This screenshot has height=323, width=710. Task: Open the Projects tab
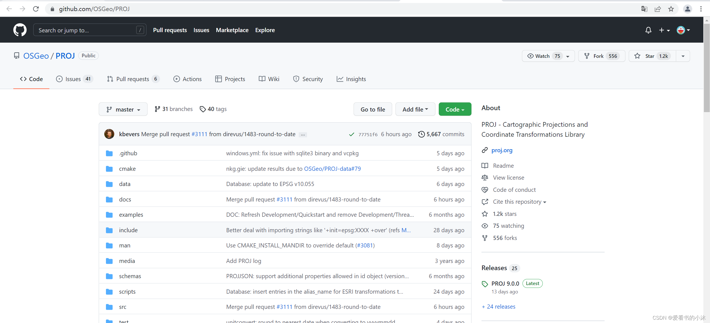click(230, 79)
